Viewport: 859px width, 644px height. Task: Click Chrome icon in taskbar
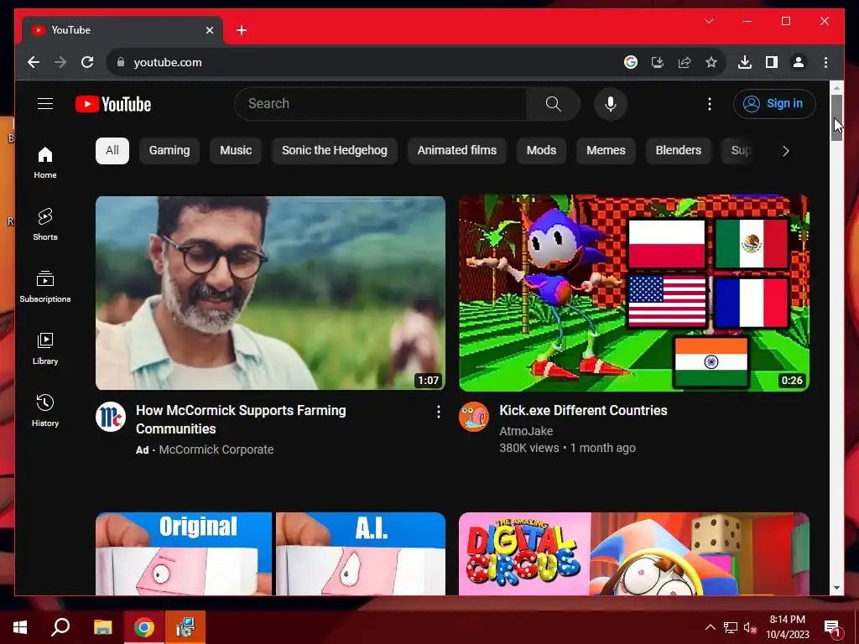click(144, 627)
